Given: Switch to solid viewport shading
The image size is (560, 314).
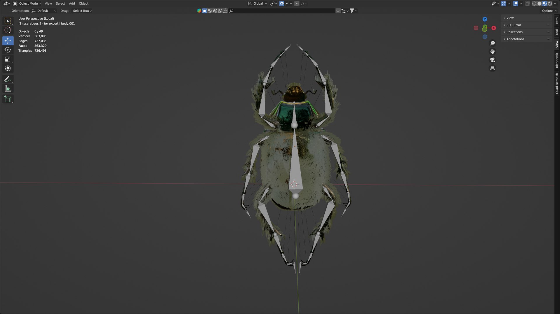Looking at the screenshot, I should point(540,3).
